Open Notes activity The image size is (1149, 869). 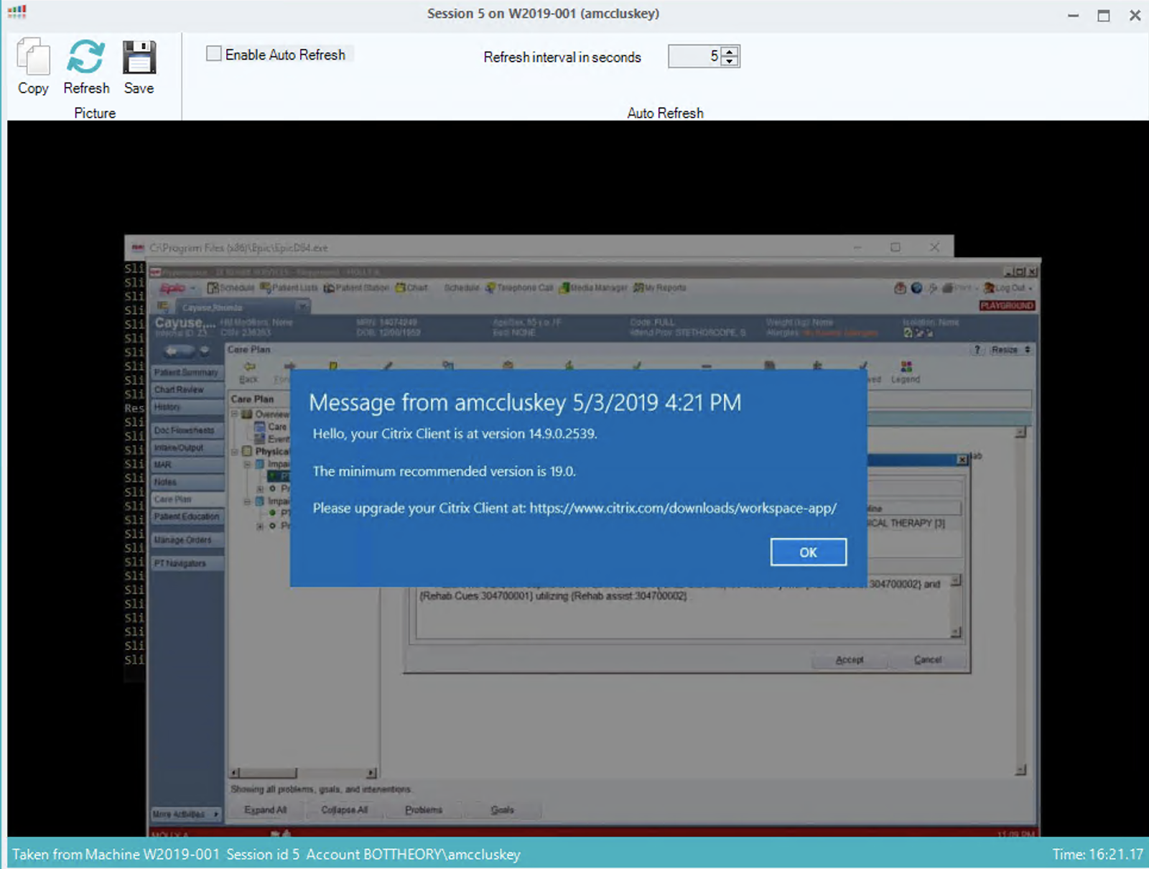187,482
